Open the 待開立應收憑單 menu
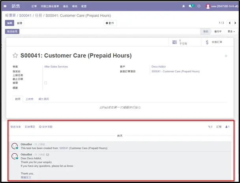This screenshot has width=240, height=183. [x=50, y=6]
